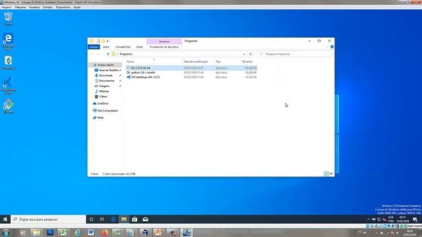Sort files by Data de modificação column

point(198,62)
